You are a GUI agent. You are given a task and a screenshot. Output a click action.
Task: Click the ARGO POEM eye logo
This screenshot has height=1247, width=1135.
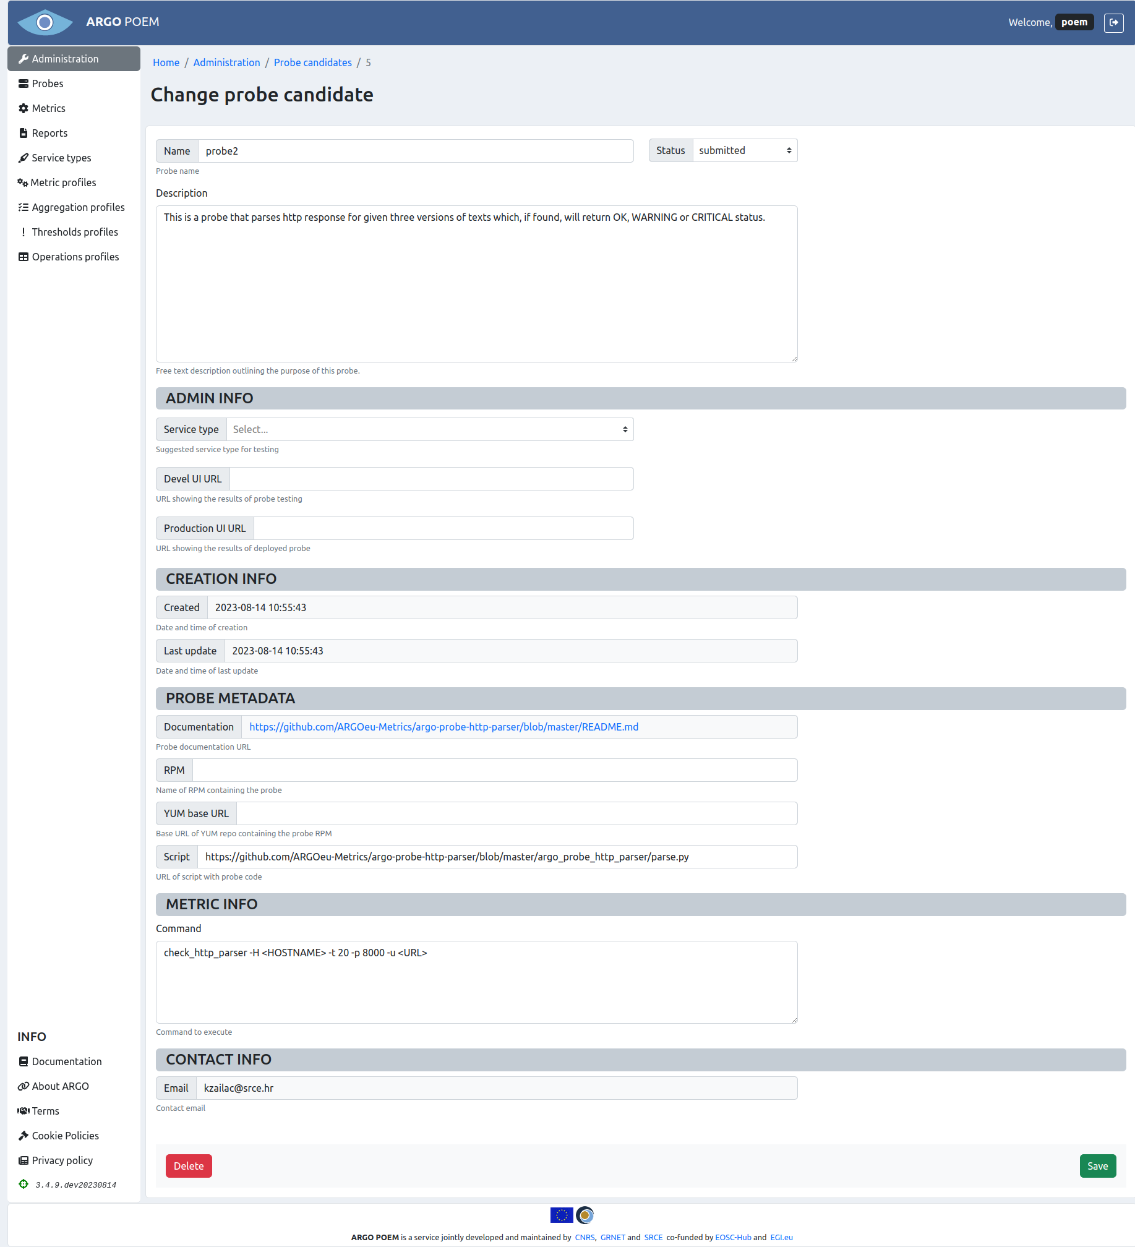click(45, 22)
